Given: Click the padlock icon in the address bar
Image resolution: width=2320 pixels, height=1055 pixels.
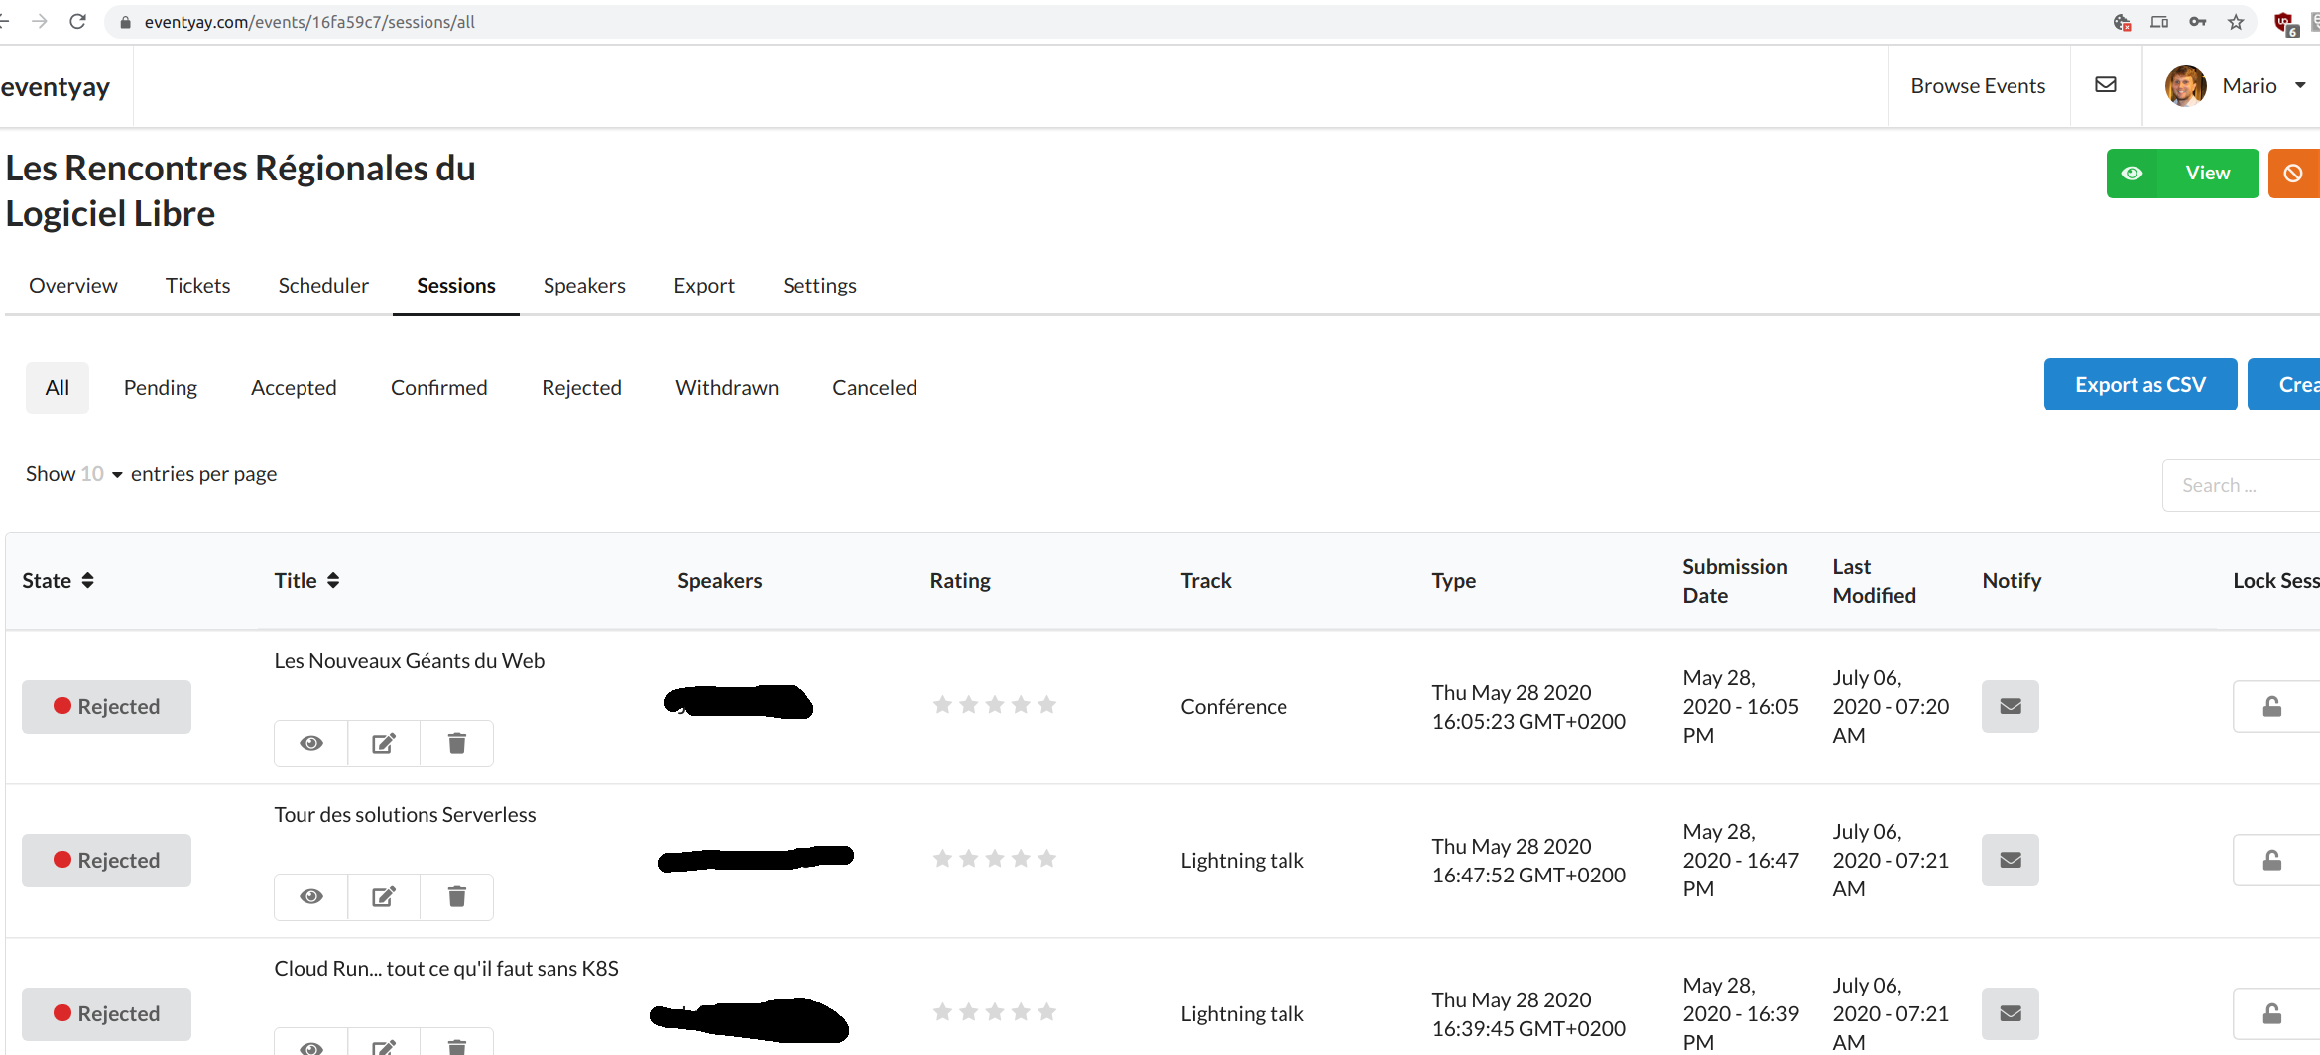Looking at the screenshot, I should 126,22.
